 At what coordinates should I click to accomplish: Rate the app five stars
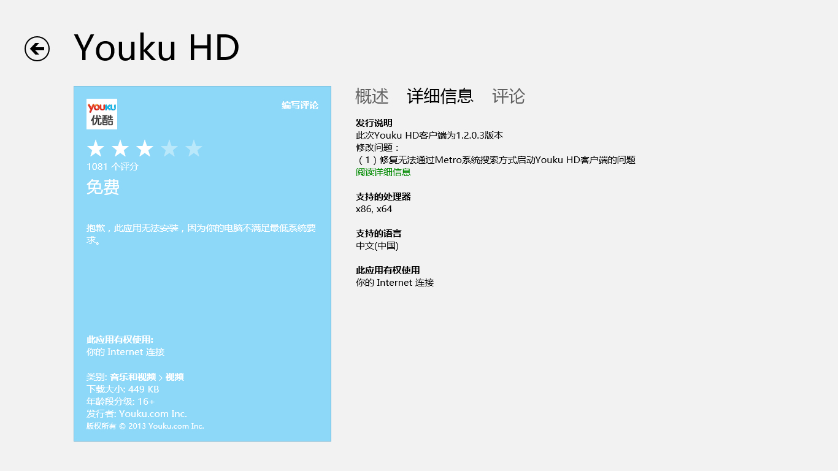pos(194,148)
